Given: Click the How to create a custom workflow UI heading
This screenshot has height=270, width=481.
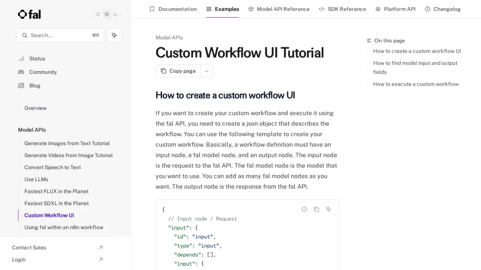Looking at the screenshot, I should (225, 95).
